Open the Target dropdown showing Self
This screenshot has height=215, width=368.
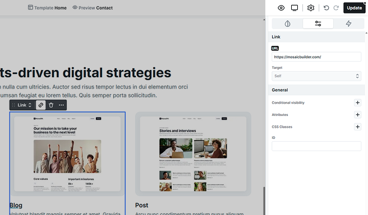coord(316,76)
